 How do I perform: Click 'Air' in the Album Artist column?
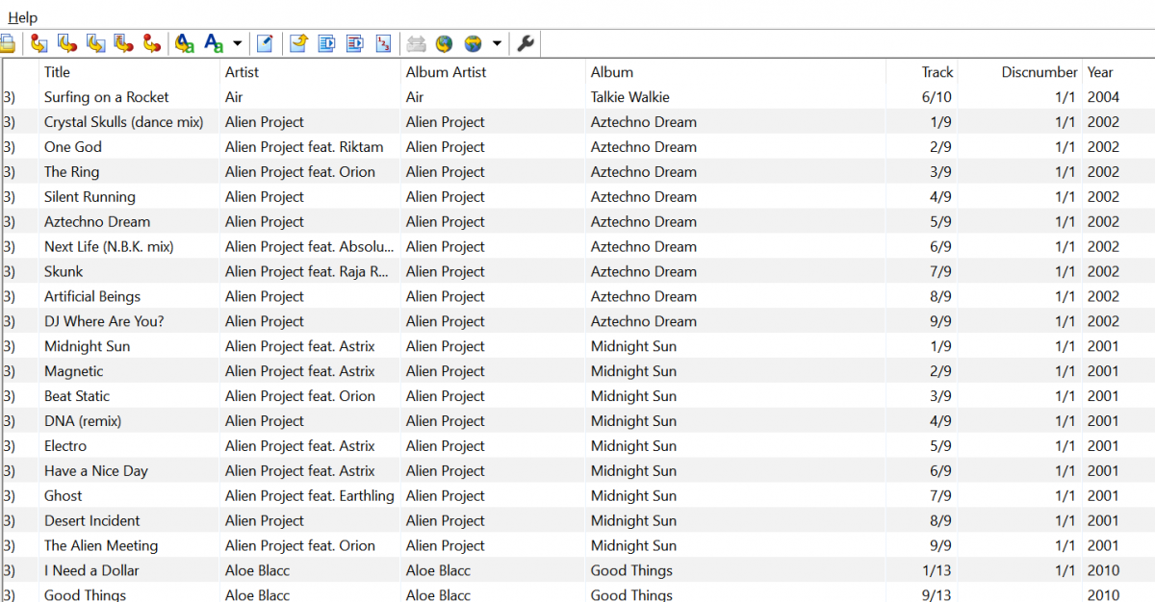415,97
